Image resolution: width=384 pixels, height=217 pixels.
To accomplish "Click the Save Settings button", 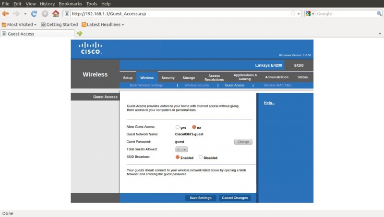I will coord(200,198).
